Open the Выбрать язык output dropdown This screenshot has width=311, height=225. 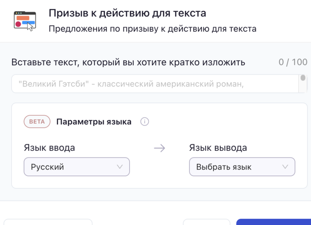[x=242, y=167]
